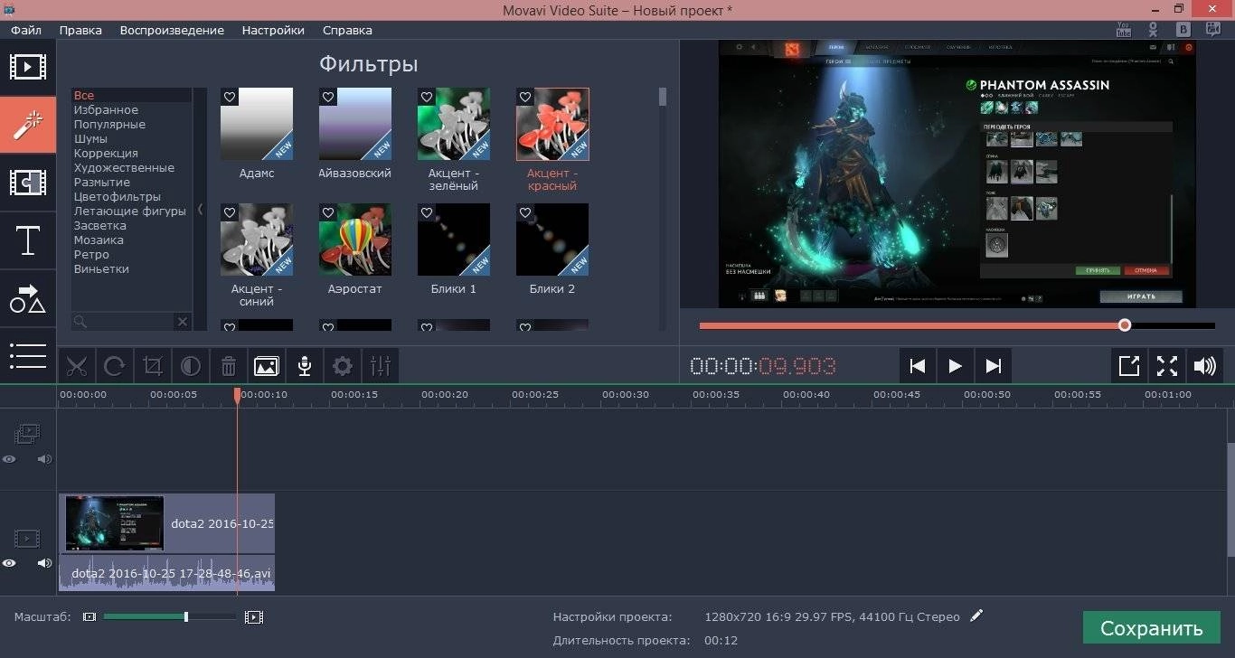
Task: Open the More tools list tab
Action: coord(28,354)
